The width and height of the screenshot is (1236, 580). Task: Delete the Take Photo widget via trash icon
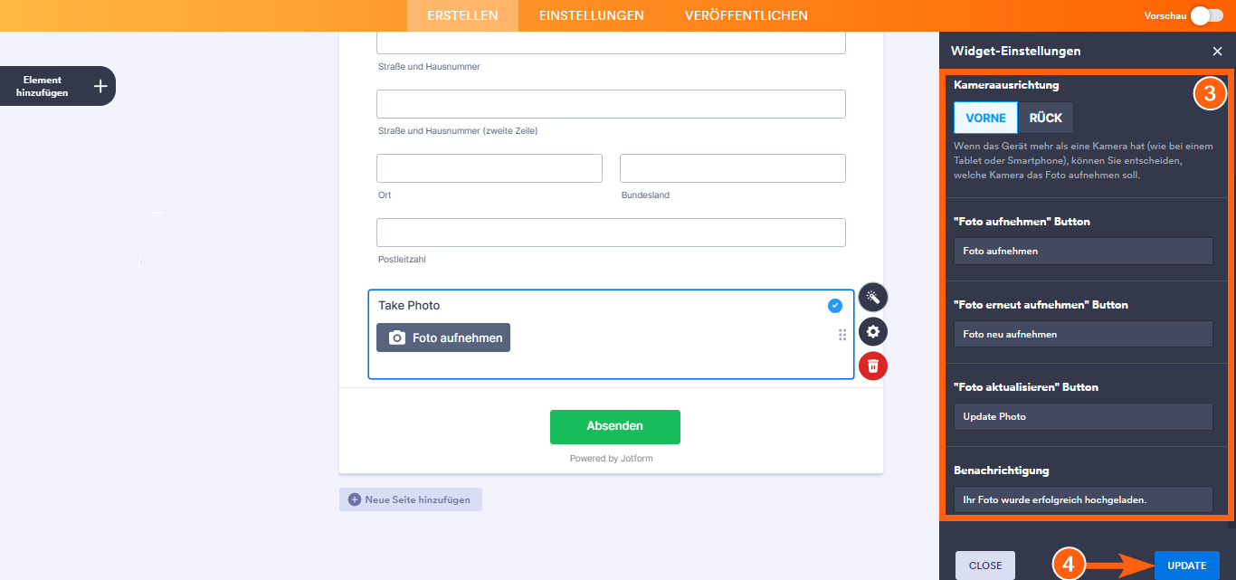pos(873,366)
